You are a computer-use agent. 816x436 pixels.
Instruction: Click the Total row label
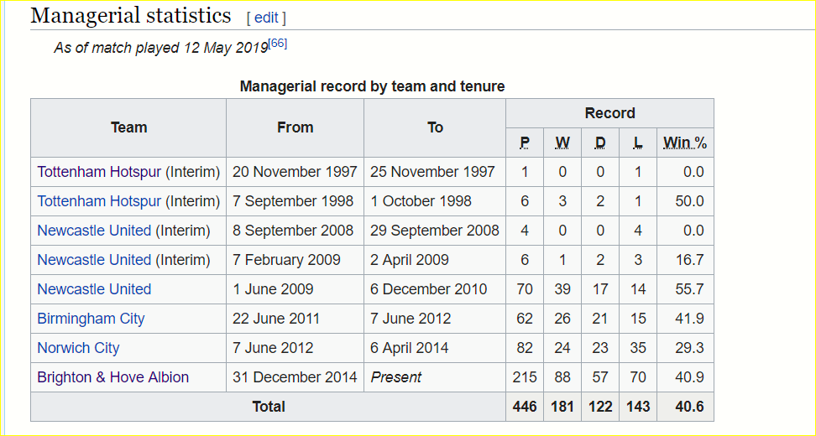coord(269,407)
